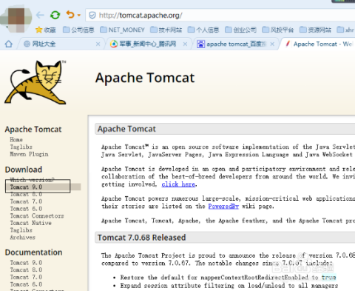Viewport: 355px width, 291px height.
Task: Click the browser back arrow
Action: click(x=40, y=16)
